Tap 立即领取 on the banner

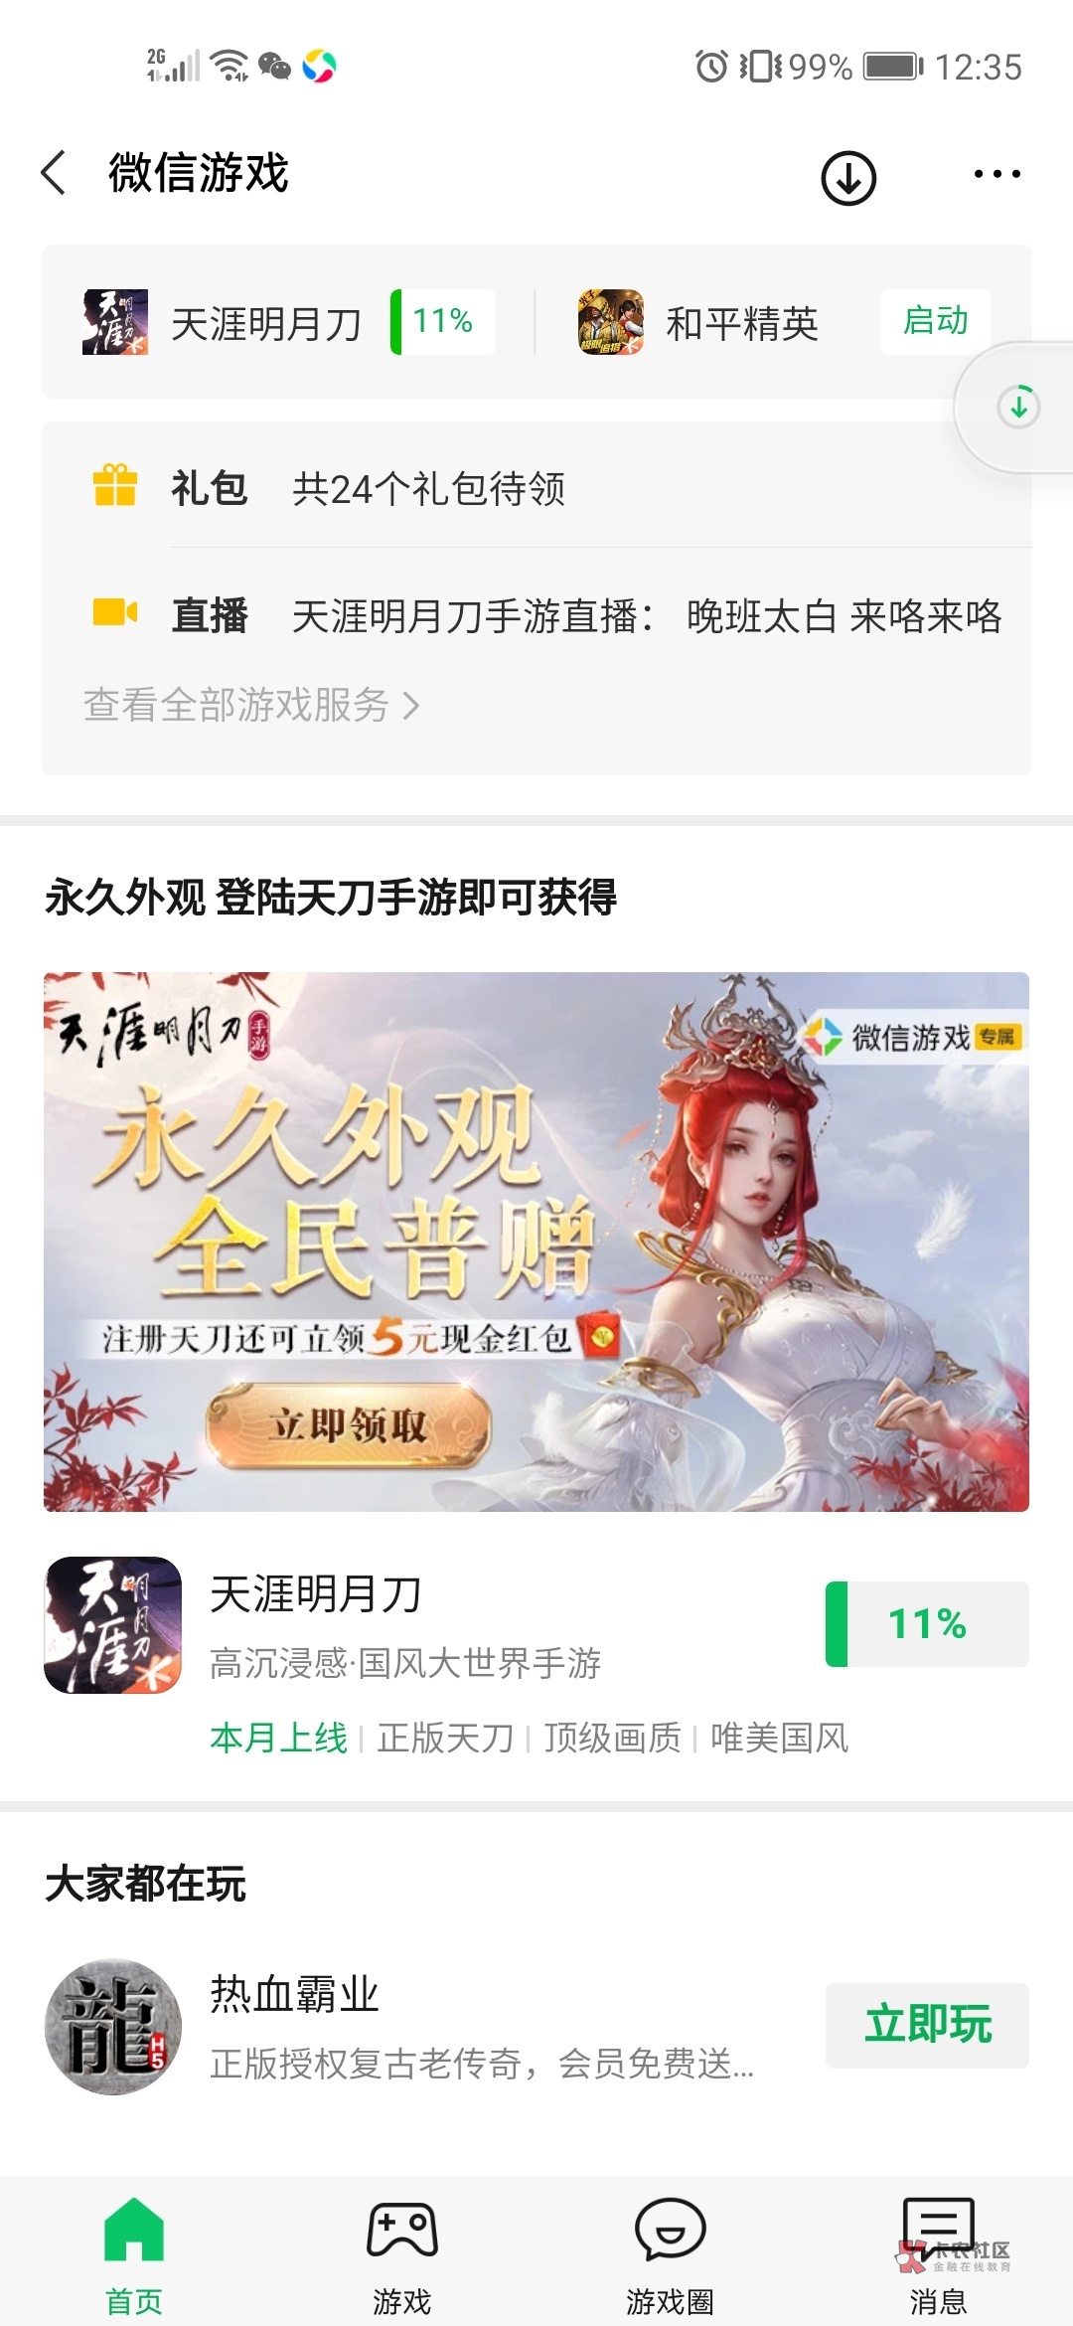point(349,1425)
